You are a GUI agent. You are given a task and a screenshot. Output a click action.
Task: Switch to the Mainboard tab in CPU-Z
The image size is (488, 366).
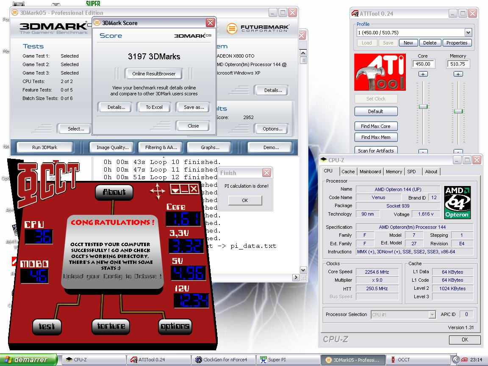pos(370,172)
